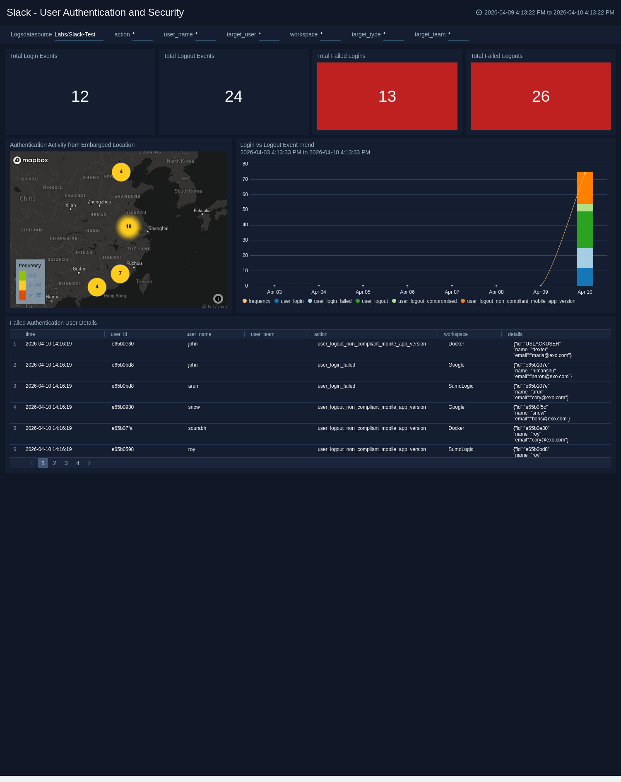Open the action filter field

tap(142, 35)
